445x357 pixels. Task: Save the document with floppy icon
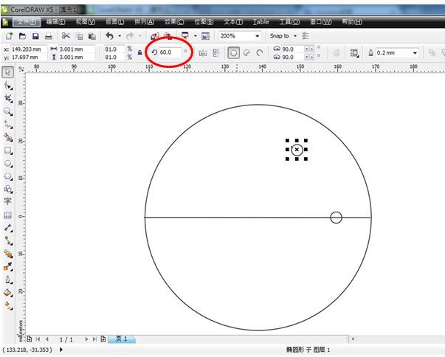[x=35, y=36]
